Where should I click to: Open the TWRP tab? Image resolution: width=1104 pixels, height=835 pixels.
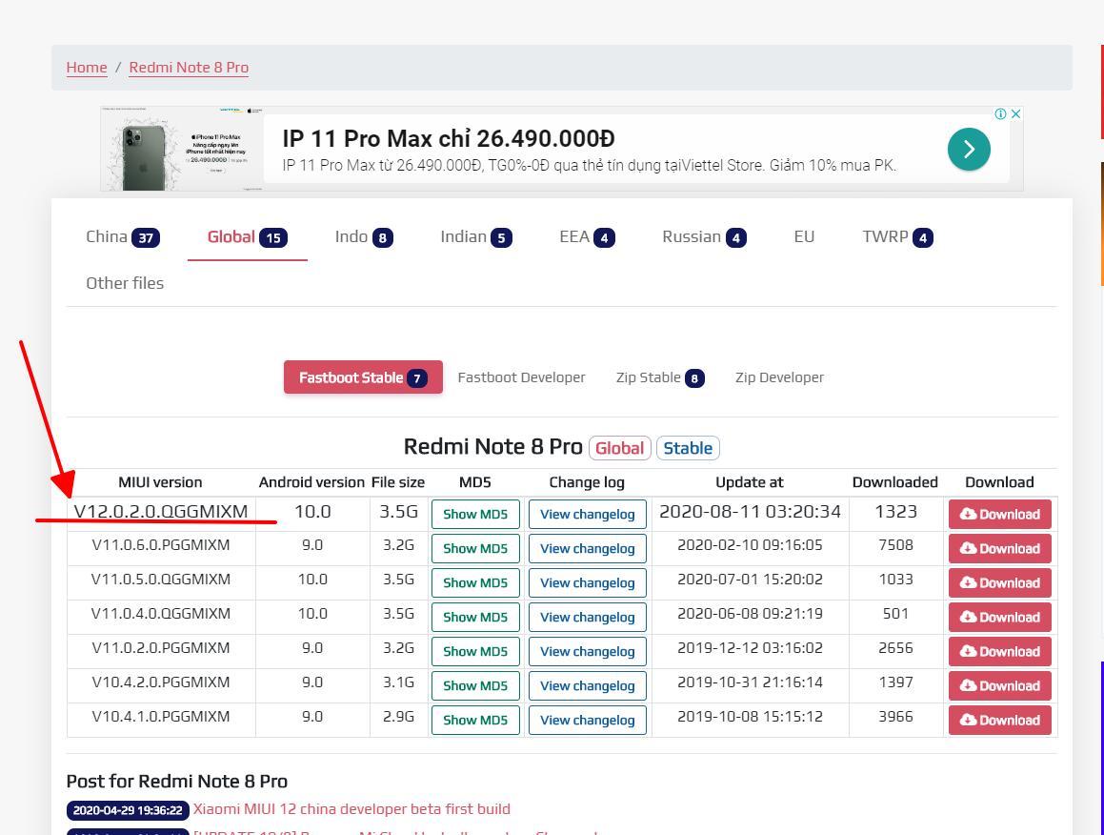897,237
